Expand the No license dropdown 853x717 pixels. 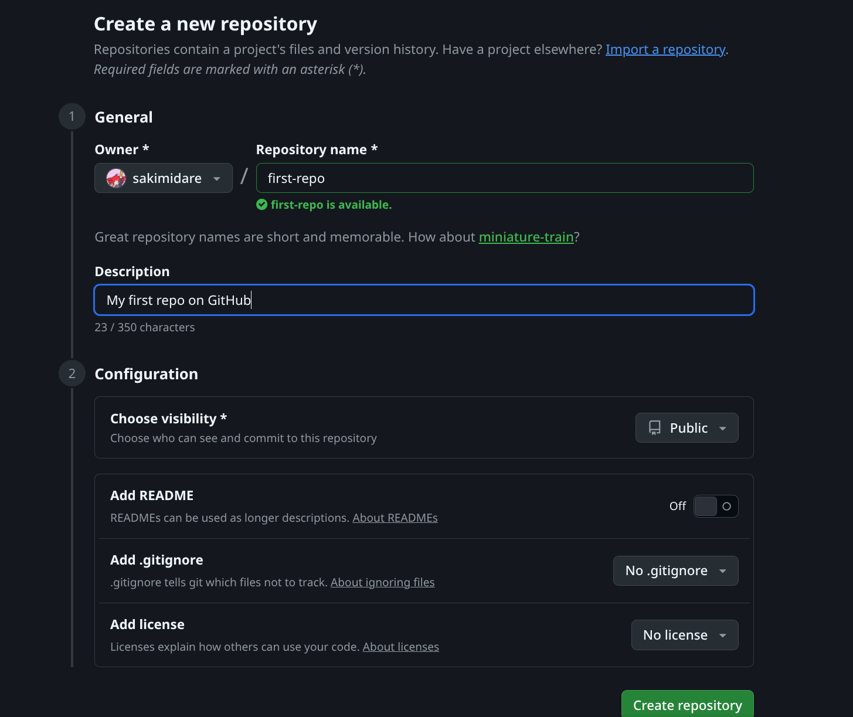click(685, 636)
